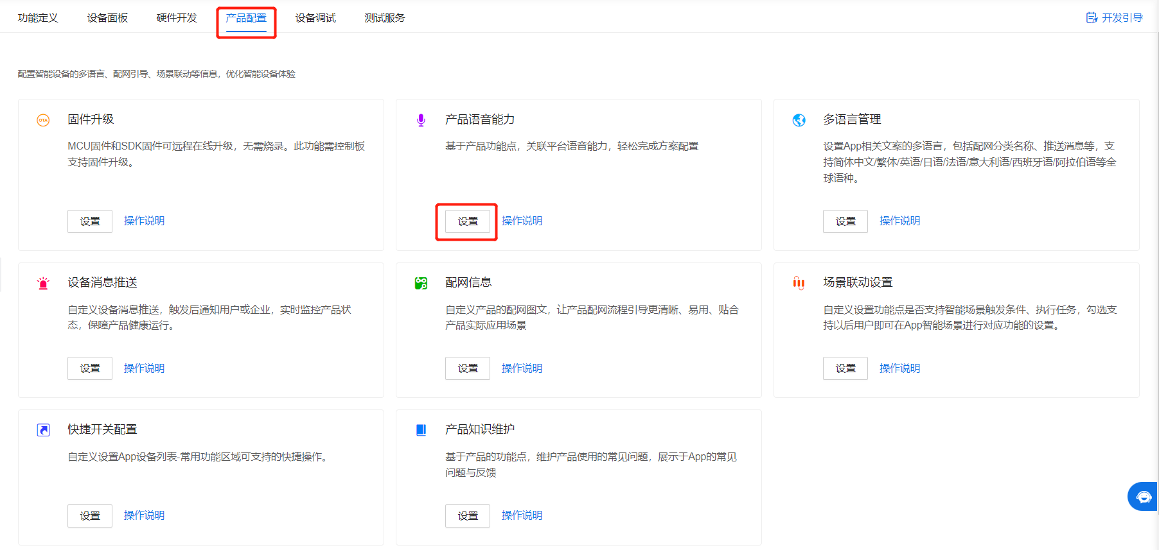Click the 多语言管理 card title
The image size is (1159, 550).
852,119
